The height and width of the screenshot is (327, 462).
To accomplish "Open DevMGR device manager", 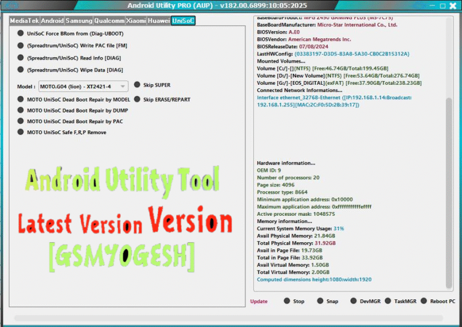I will (x=354, y=301).
